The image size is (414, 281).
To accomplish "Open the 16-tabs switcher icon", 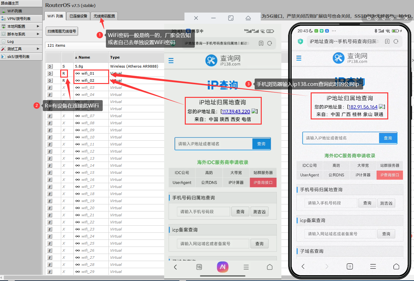I will [199, 267].
